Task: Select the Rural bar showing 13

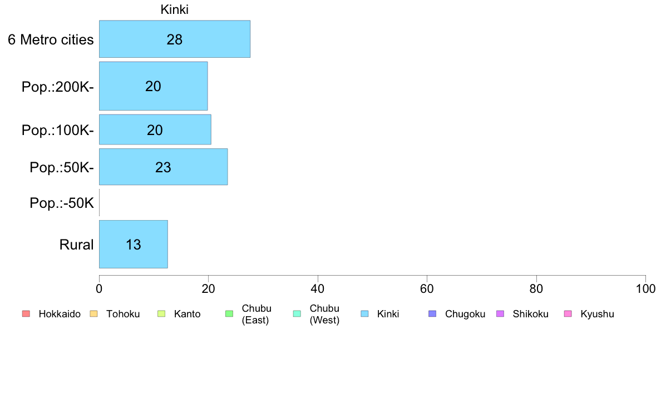Action: pos(133,245)
